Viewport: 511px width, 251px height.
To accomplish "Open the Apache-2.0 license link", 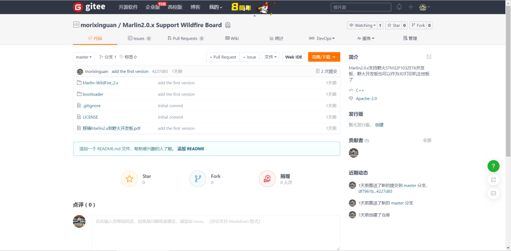I will pyautogui.click(x=366, y=98).
